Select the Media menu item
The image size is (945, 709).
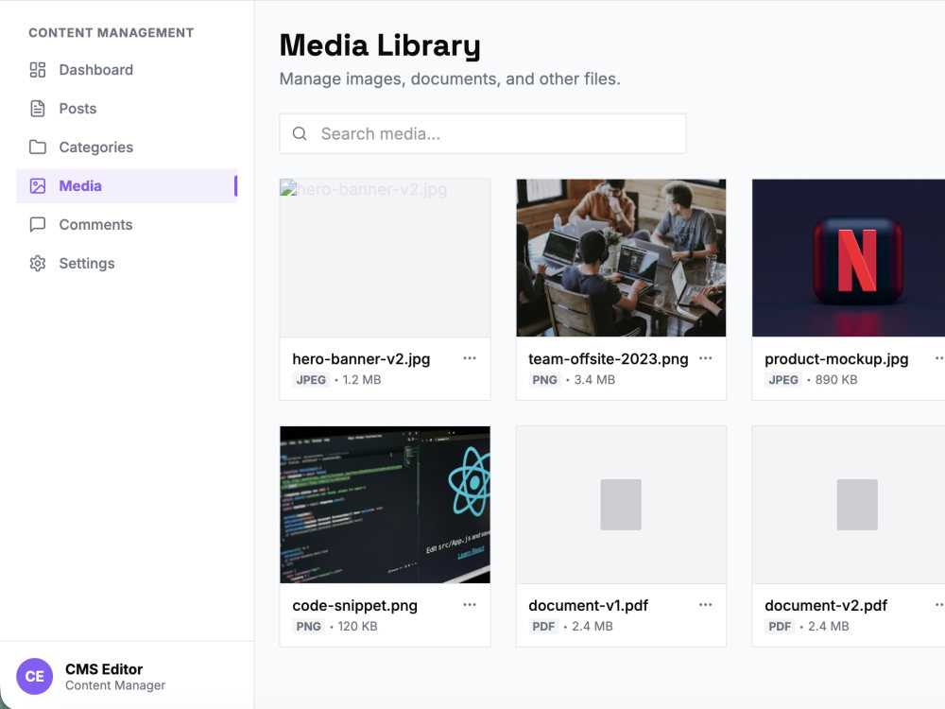tap(127, 185)
